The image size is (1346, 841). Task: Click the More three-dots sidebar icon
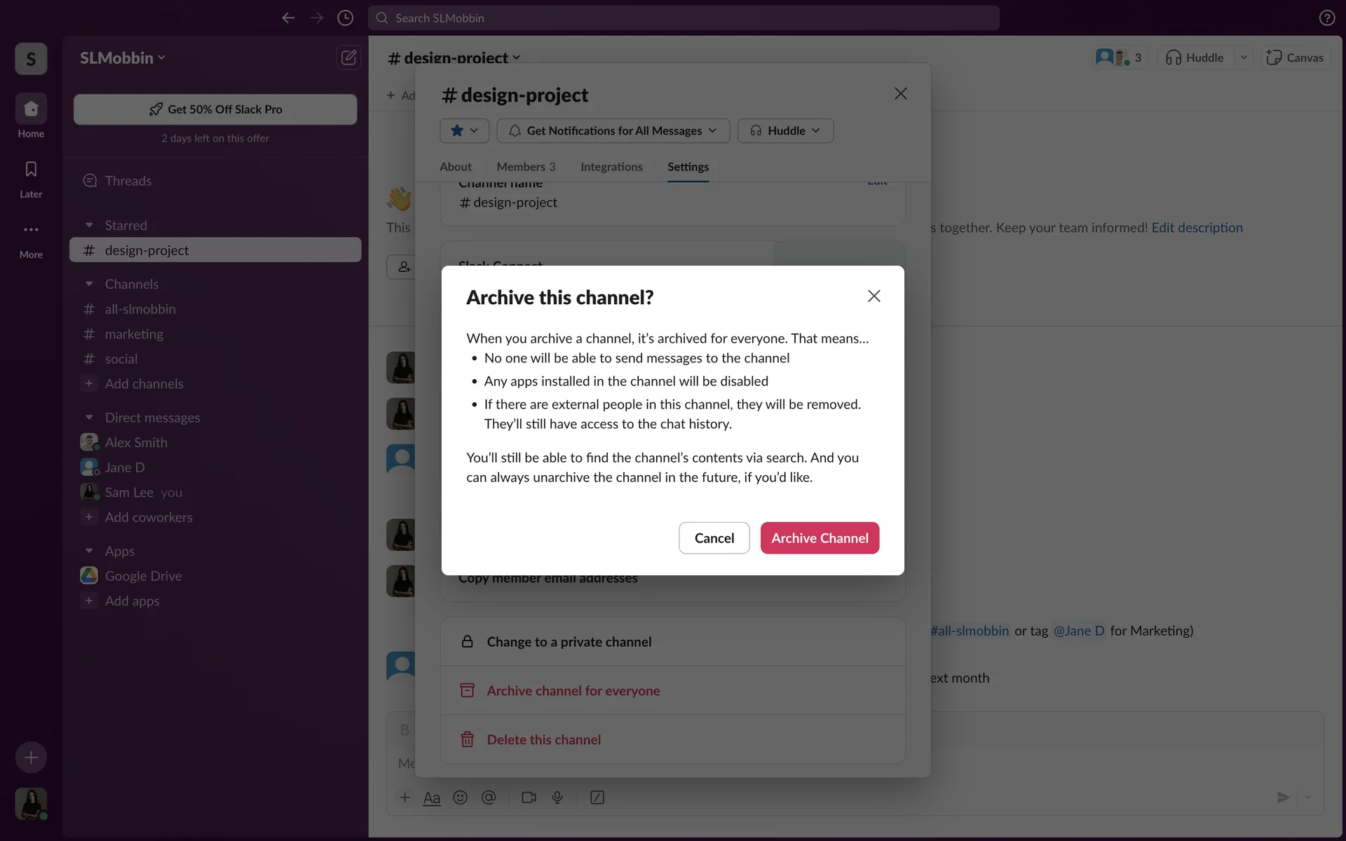[31, 230]
